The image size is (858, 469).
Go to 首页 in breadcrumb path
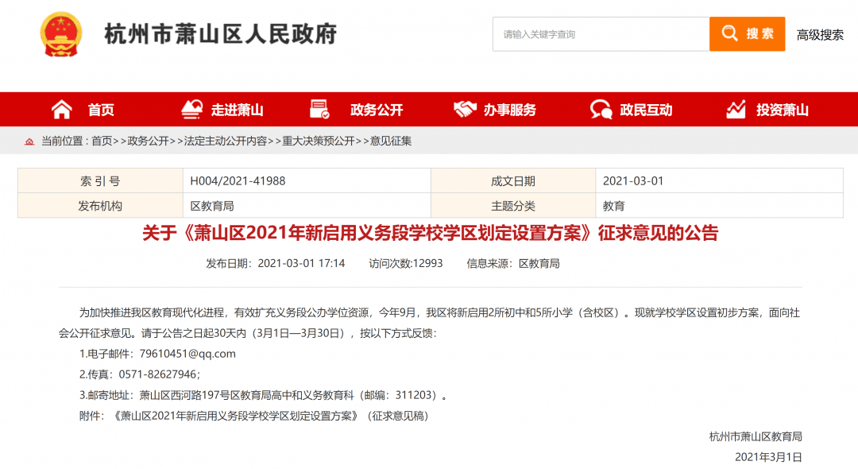tap(102, 141)
